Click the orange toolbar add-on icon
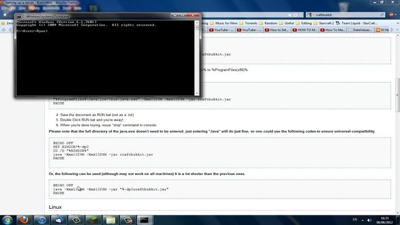400x225 pixels. (392, 15)
